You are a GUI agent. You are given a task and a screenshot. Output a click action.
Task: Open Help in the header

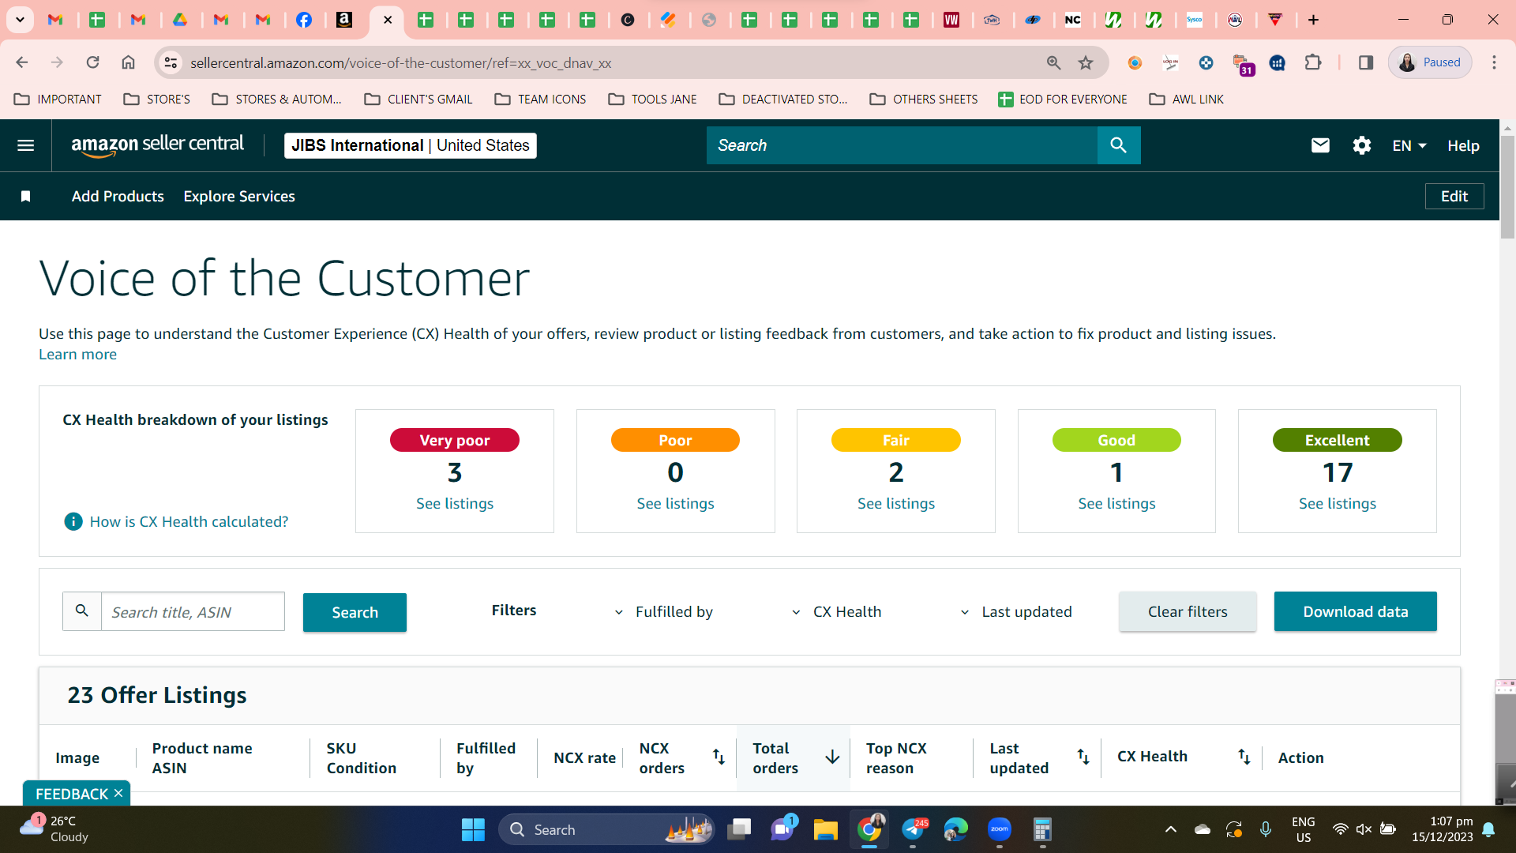click(x=1463, y=145)
